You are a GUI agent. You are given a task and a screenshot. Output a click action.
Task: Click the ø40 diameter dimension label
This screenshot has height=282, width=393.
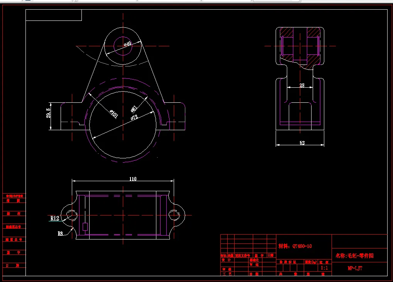127,44
